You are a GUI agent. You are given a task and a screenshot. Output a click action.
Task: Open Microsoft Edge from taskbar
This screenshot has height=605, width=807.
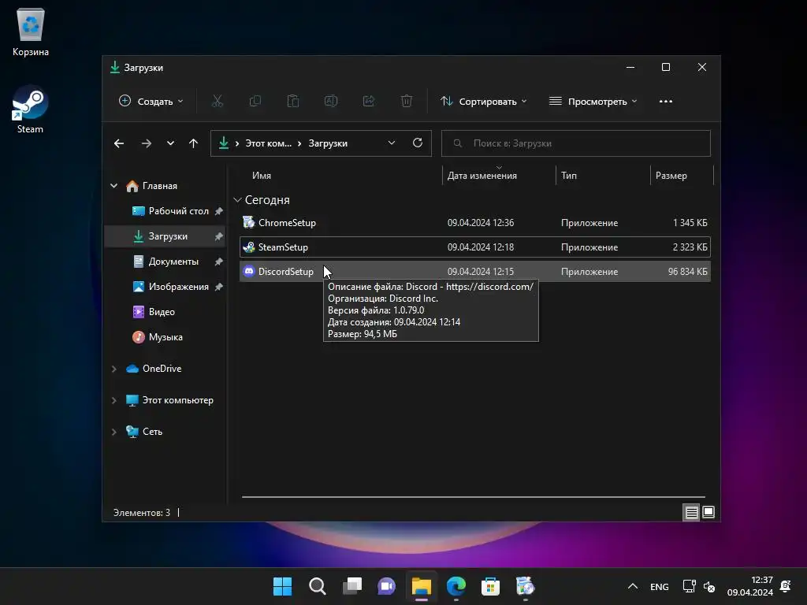click(x=456, y=586)
